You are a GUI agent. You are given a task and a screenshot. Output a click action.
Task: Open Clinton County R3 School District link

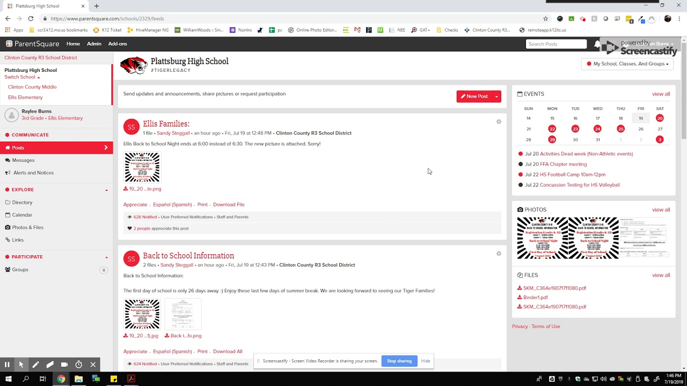[41, 58]
